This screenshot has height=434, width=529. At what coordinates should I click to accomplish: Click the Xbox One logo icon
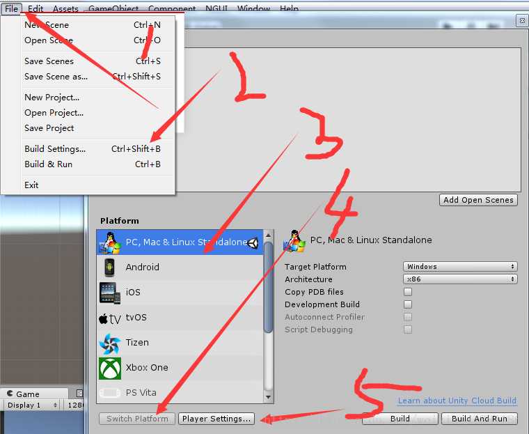click(110, 368)
